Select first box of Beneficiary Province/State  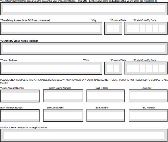pyautogui.click(x=110, y=28)
